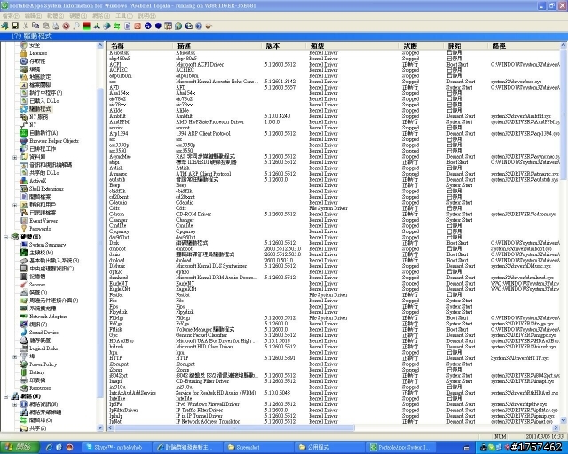Click the red X stop toolbar icon

pyautogui.click(x=66, y=26)
